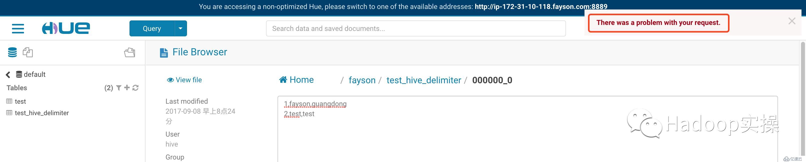Go back from default database

(x=8, y=75)
